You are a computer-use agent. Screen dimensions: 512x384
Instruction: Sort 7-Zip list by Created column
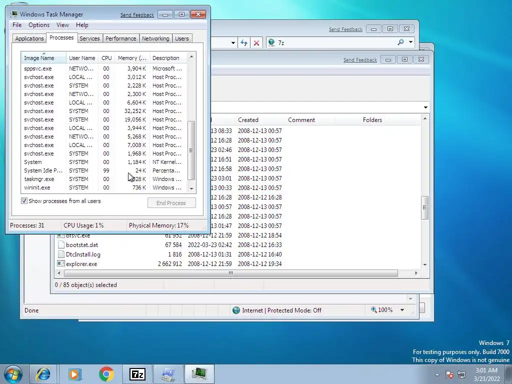click(x=259, y=120)
